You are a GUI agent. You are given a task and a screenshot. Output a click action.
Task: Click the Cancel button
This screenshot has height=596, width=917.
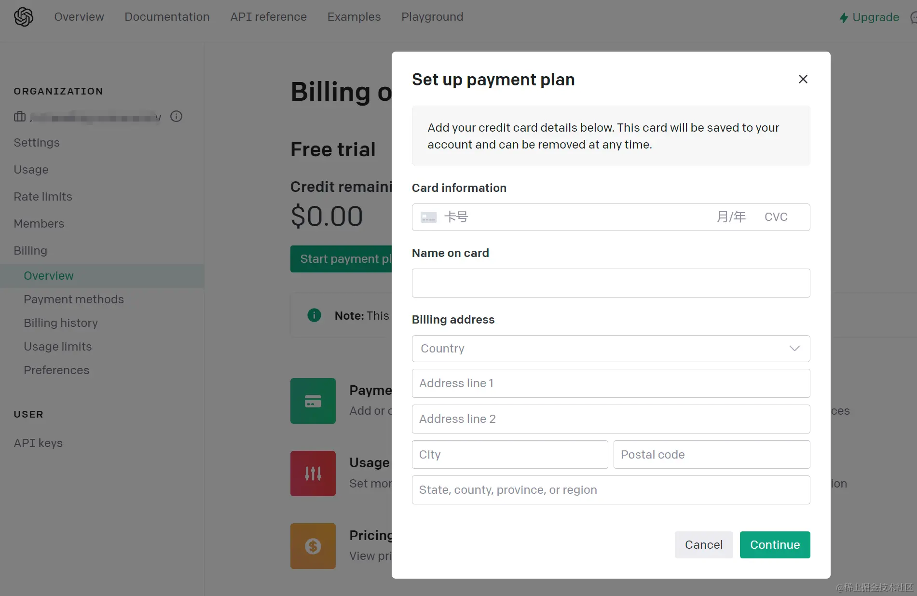pos(703,545)
